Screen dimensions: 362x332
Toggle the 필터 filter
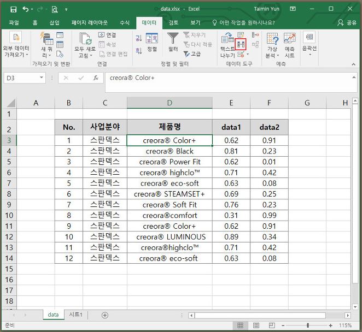(173, 42)
